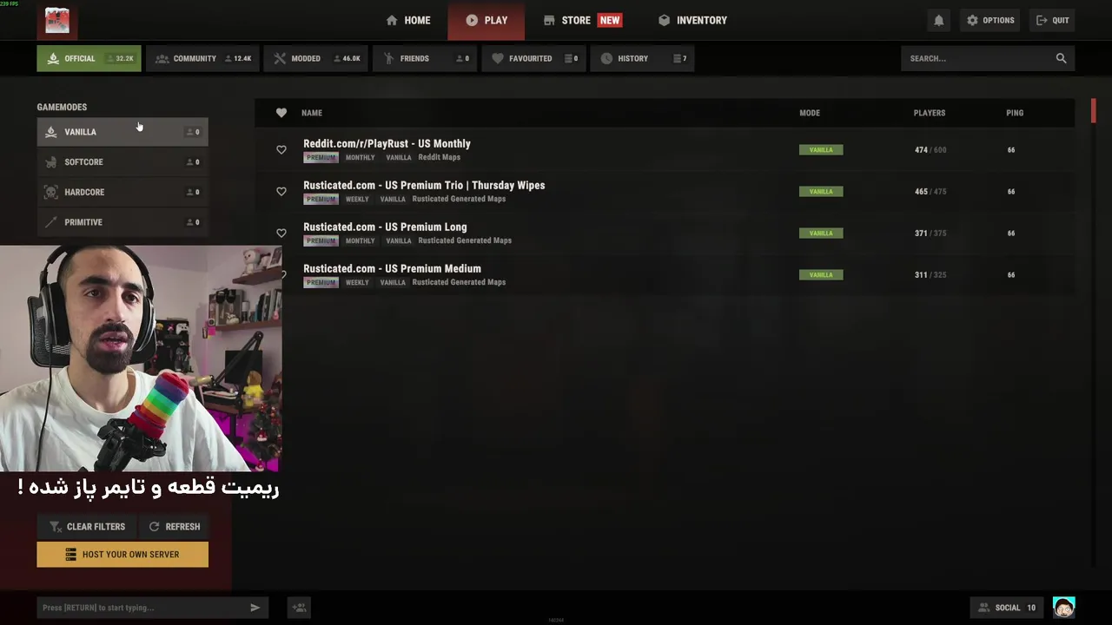Click the Reddit Maps tag text

pyautogui.click(x=440, y=158)
